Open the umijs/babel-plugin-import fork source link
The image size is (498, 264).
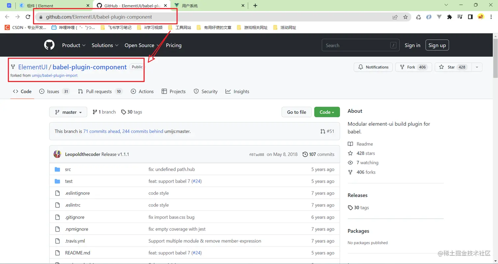click(x=55, y=76)
